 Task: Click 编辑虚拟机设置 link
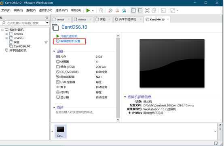click(70, 41)
